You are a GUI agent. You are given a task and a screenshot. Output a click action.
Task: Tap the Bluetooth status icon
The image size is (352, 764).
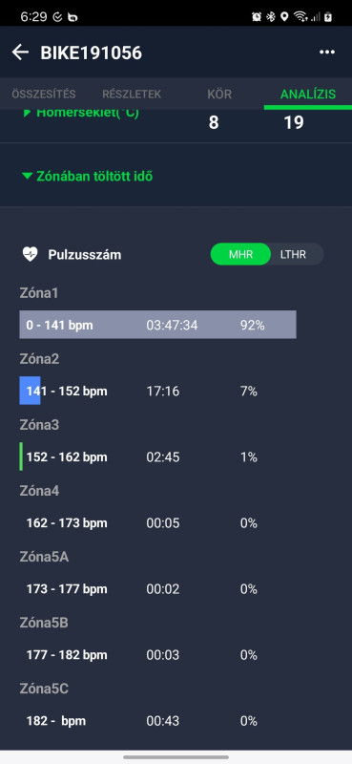[x=271, y=17]
